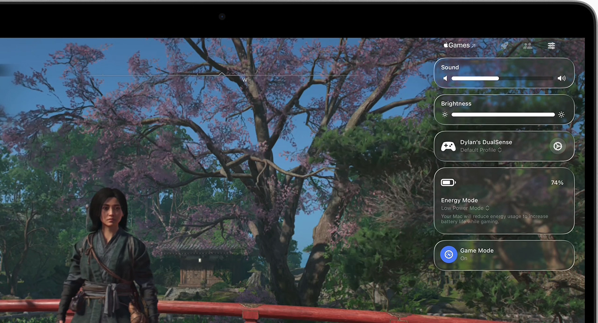Toggle the Game Mode button
This screenshot has height=323, width=598.
[448, 254]
